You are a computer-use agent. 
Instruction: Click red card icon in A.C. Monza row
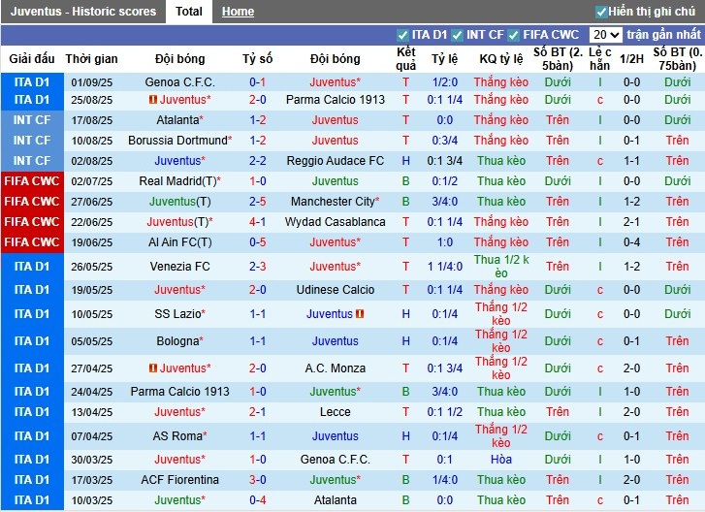point(153,368)
